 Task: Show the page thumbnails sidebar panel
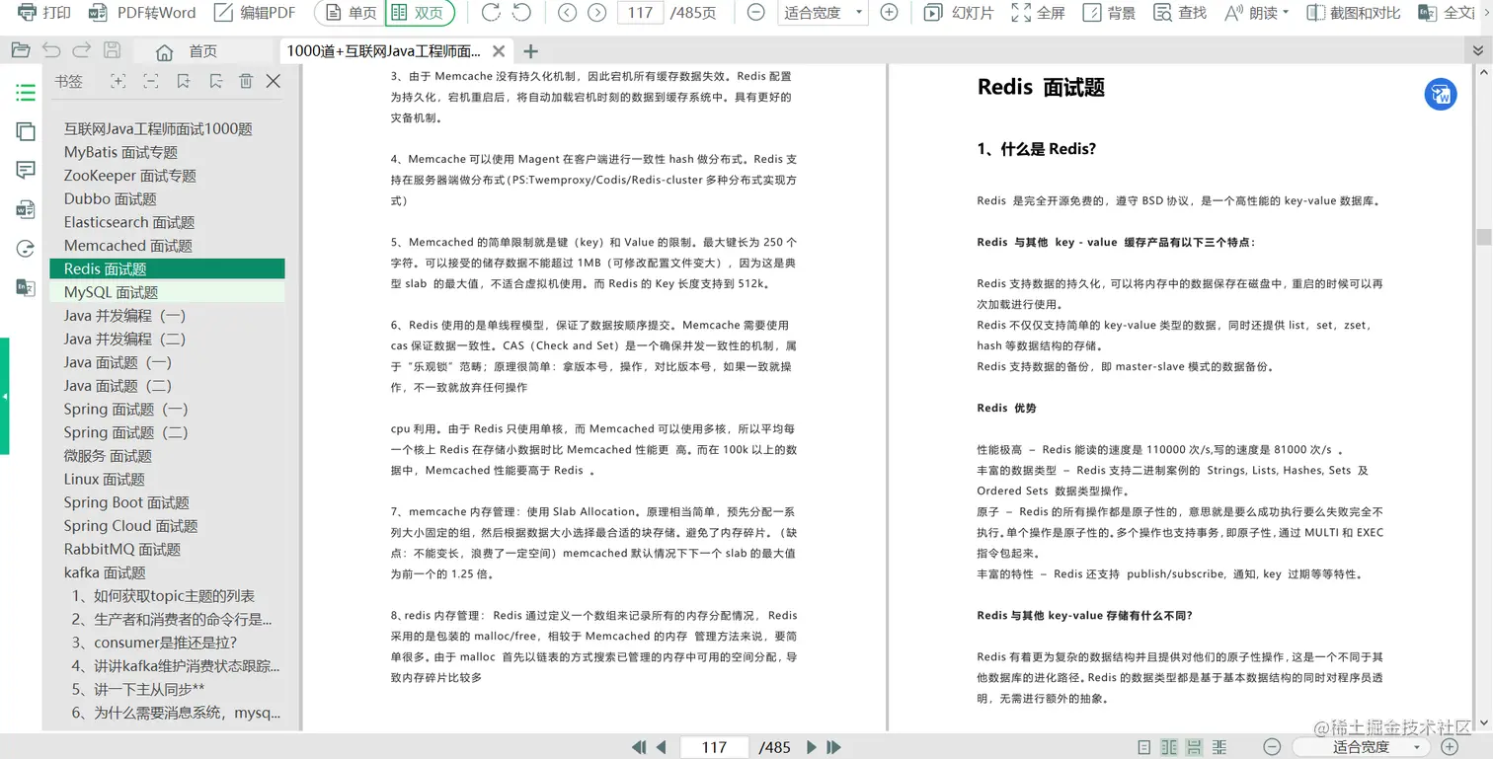coord(26,131)
